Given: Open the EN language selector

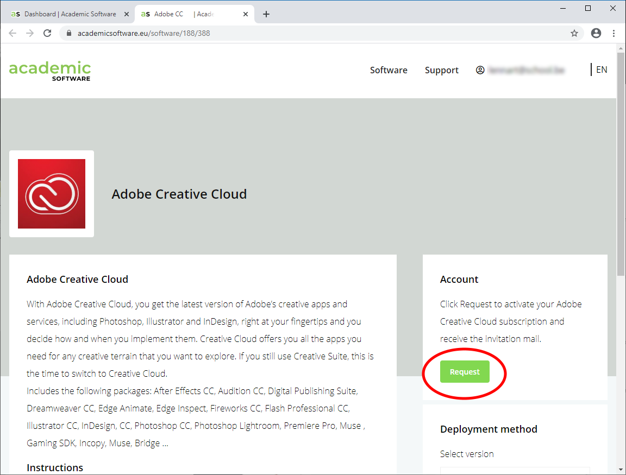Looking at the screenshot, I should point(601,69).
